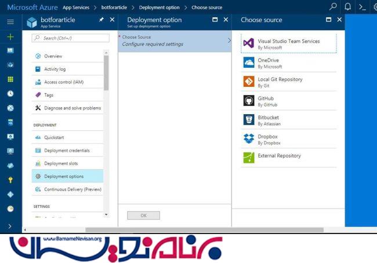
Task: Click the OneDrive cloud icon
Action: [249, 63]
